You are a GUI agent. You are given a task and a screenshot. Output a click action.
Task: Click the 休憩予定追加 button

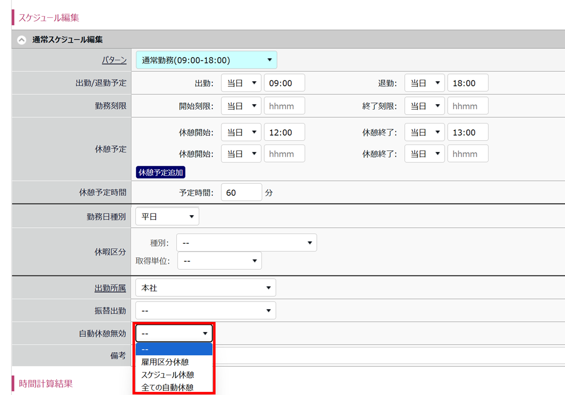[x=161, y=172]
